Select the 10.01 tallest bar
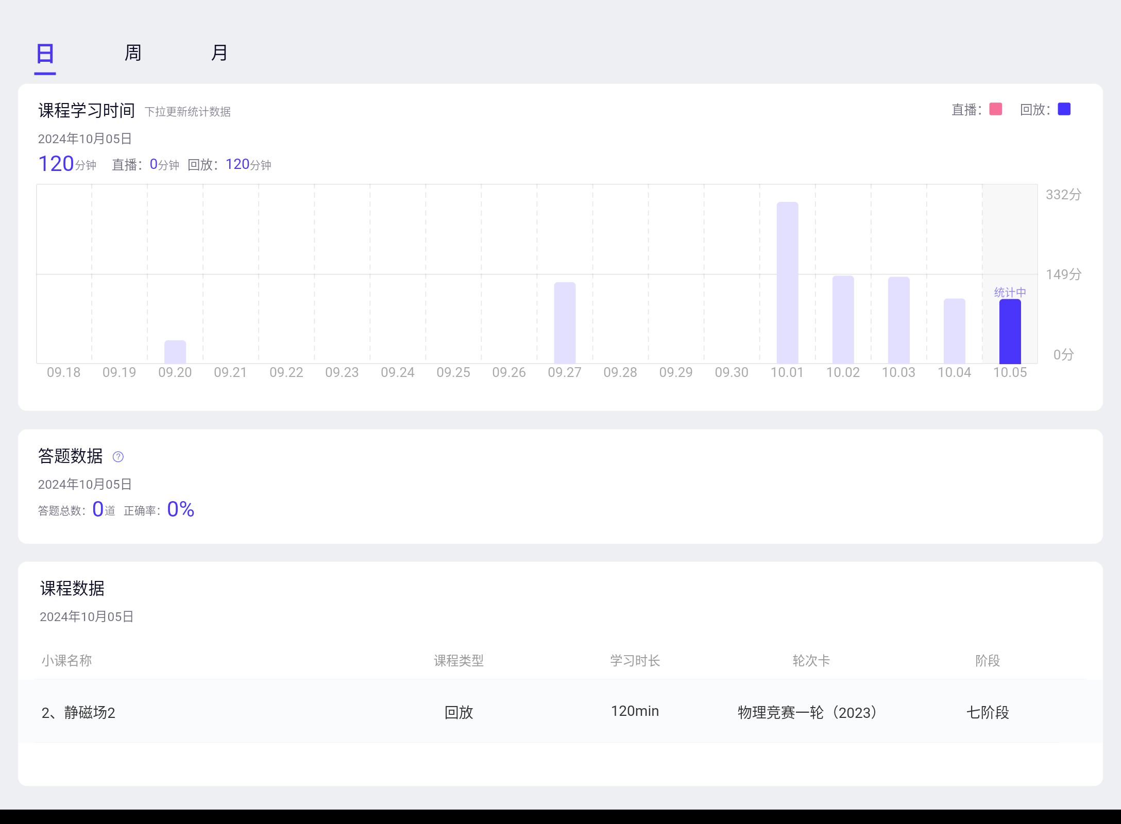1121x824 pixels. point(788,283)
